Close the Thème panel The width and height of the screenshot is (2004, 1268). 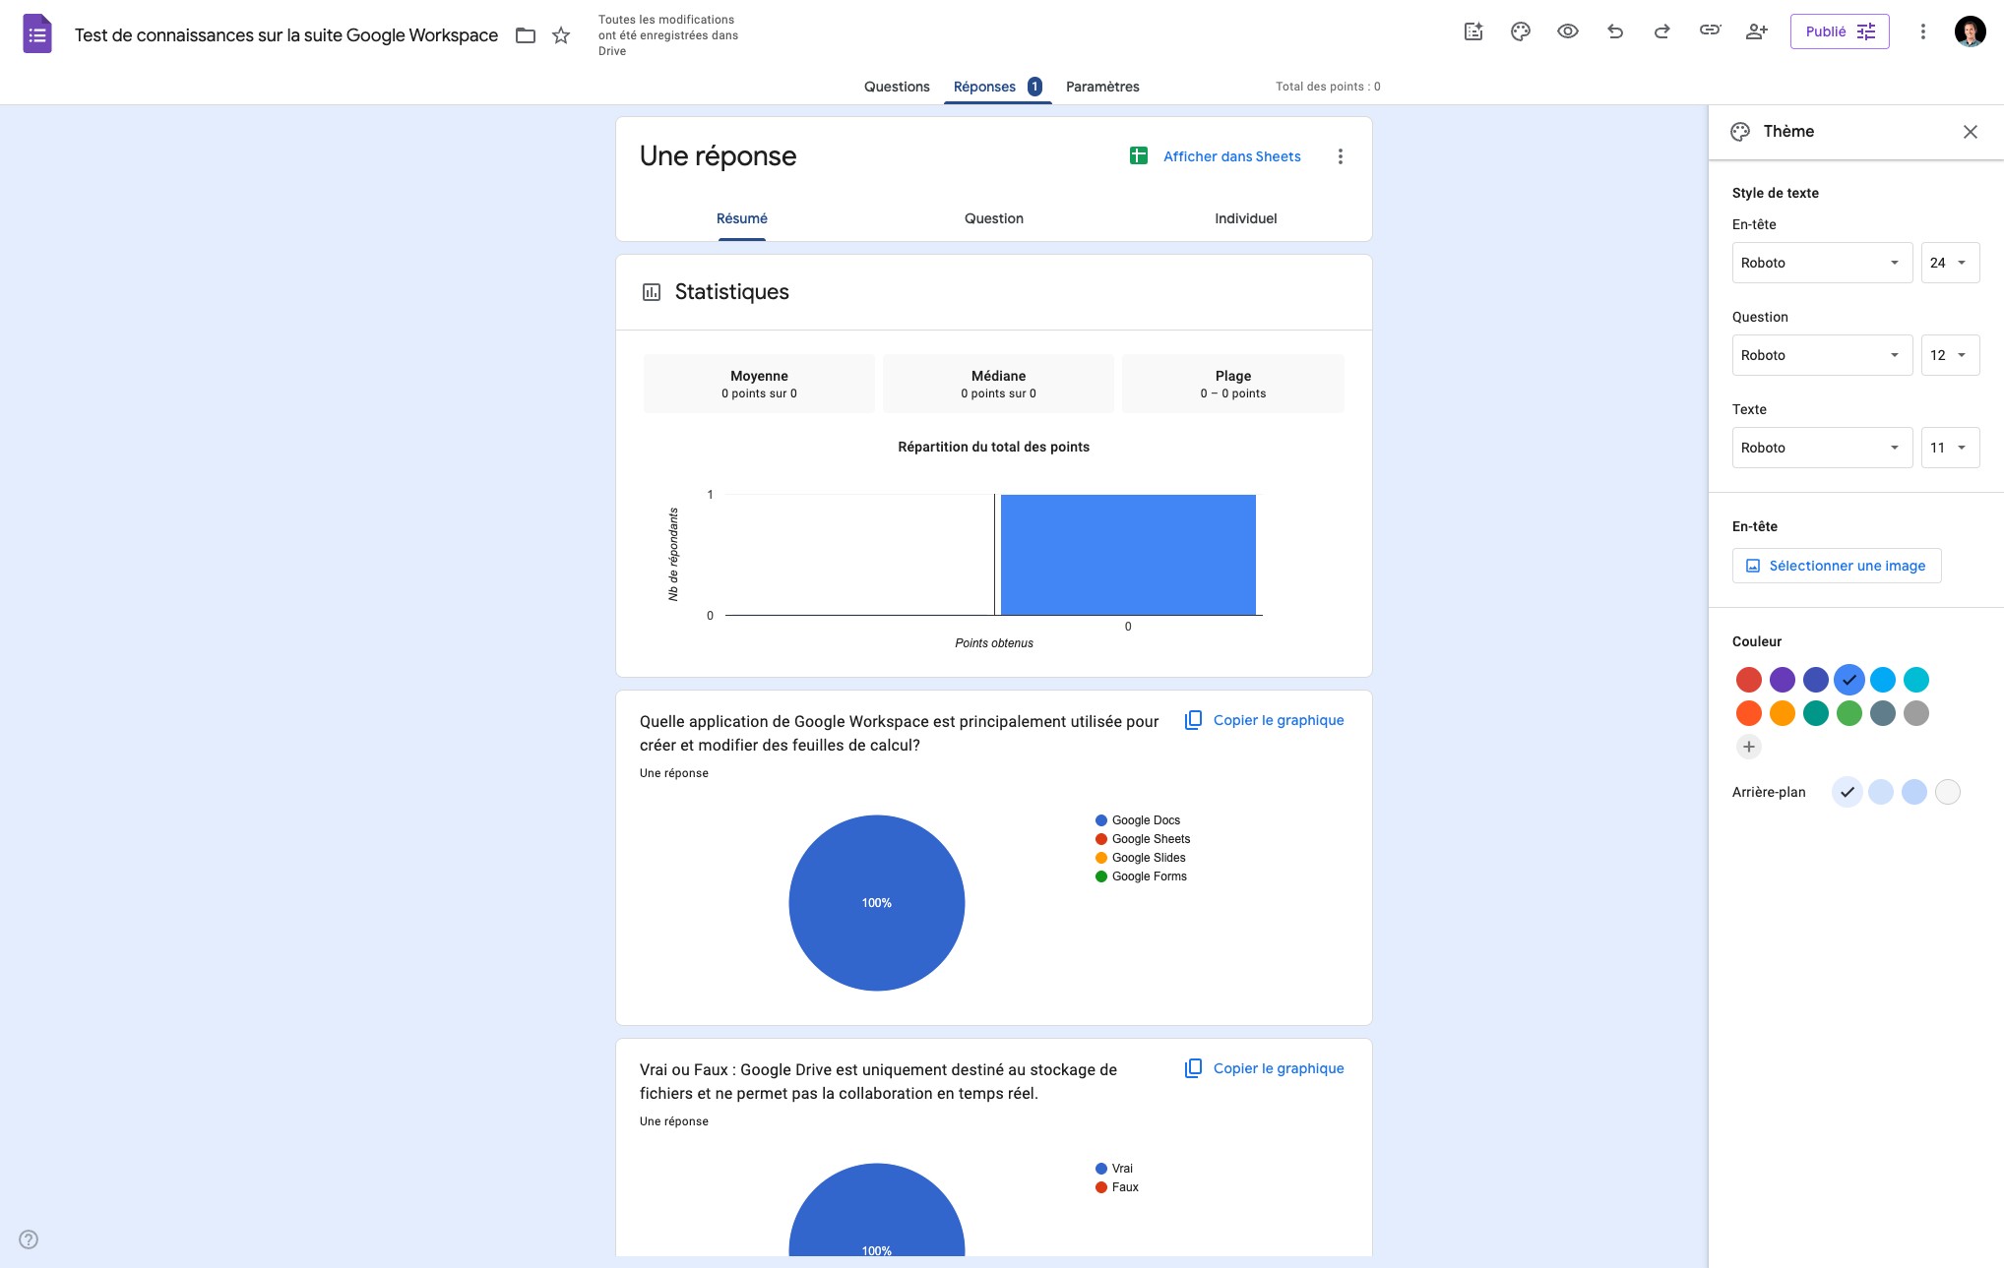1971,132
